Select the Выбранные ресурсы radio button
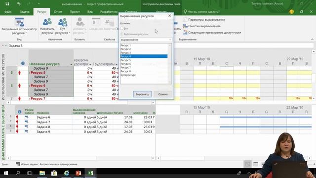 click(121, 34)
